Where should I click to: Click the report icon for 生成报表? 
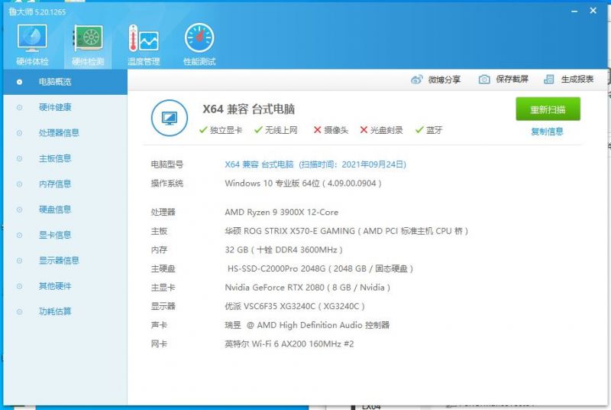(x=548, y=80)
